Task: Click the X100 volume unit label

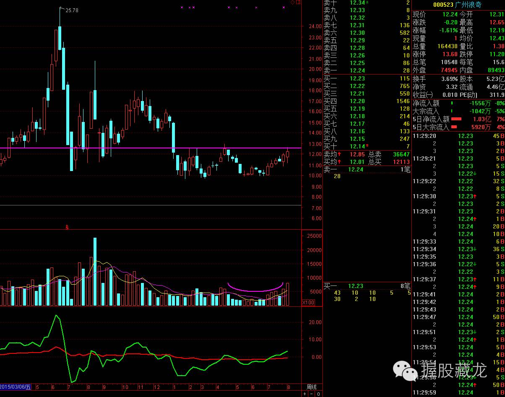Action: 308,303
